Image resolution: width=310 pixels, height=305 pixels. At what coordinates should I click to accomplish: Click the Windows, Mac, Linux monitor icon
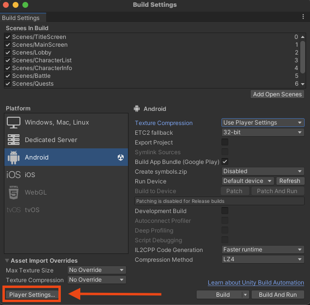[x=14, y=123]
